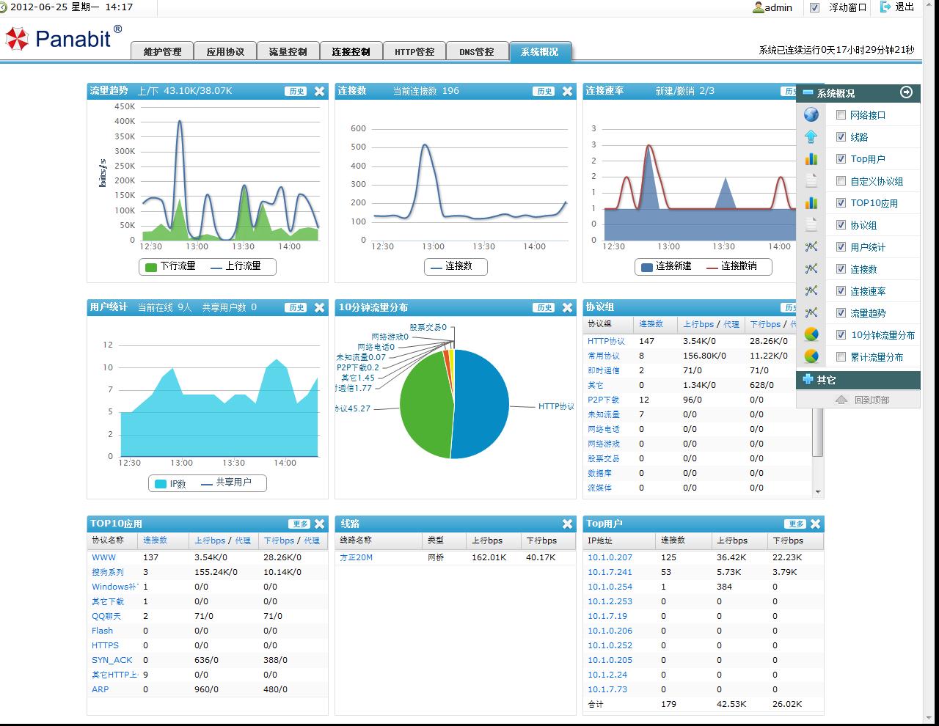Toggle the 浮动窗口 checkbox

814,7
